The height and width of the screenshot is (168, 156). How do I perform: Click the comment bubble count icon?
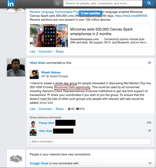point(77,109)
